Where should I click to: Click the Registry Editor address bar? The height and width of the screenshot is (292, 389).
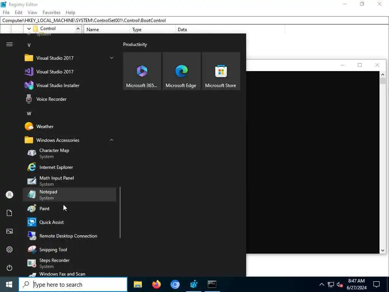pos(194,21)
